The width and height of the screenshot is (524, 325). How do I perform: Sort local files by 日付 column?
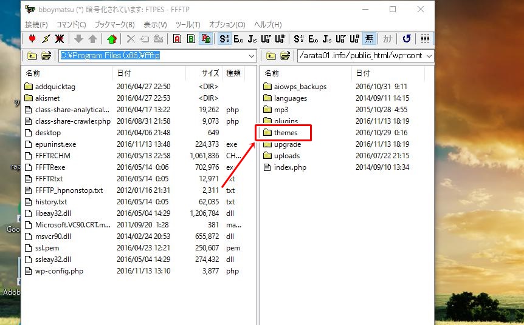click(149, 73)
